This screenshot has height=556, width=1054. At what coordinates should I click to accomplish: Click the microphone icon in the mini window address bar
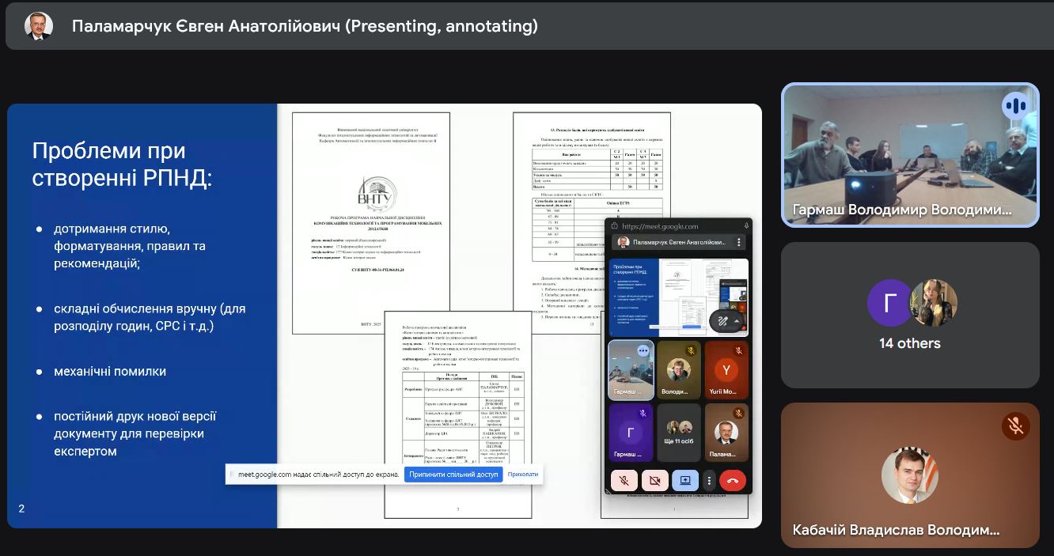[x=745, y=226]
